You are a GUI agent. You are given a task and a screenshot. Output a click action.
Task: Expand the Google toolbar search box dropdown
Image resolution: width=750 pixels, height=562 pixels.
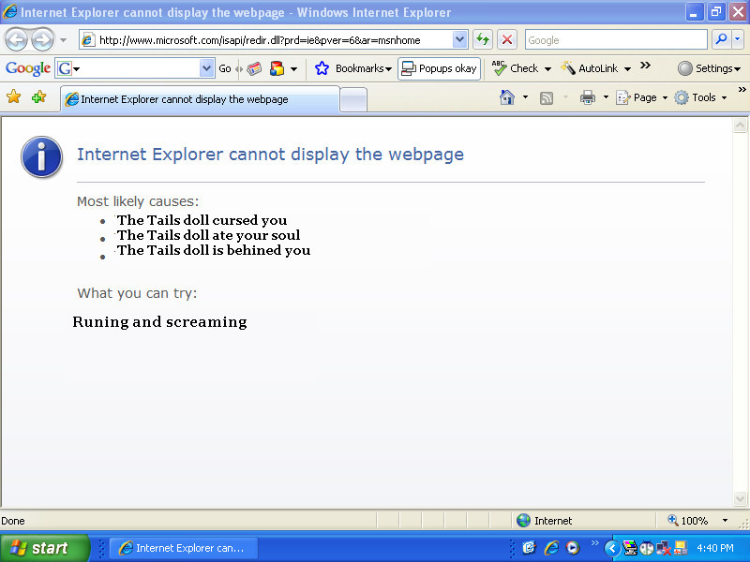point(206,68)
